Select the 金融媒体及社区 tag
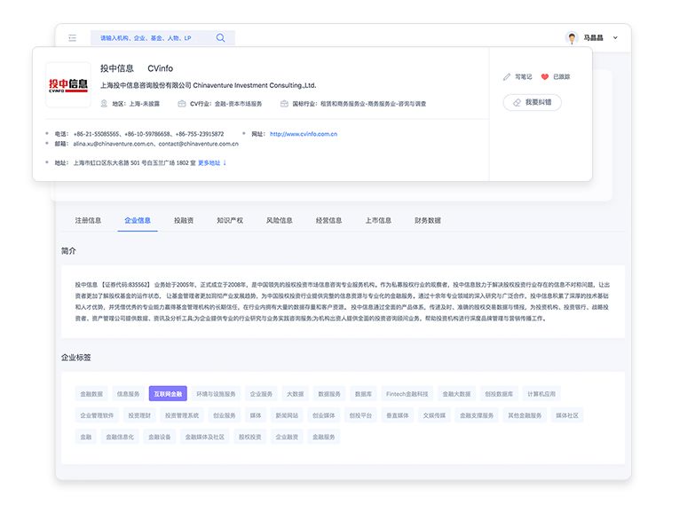 (205, 437)
